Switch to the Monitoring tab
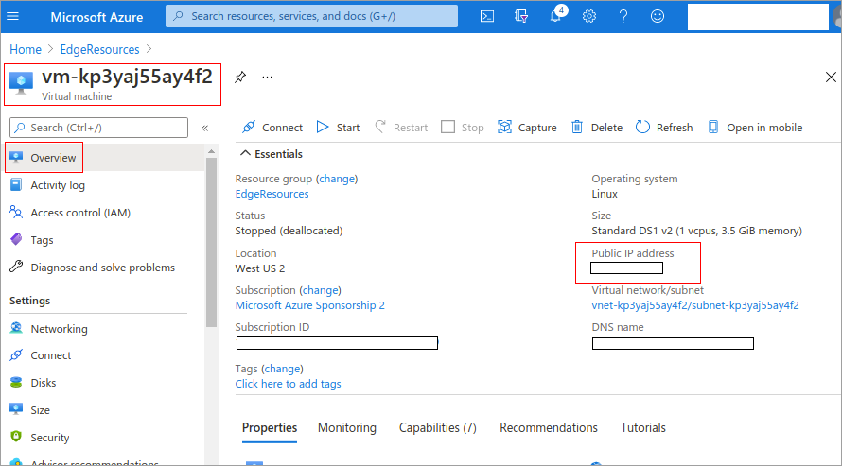The image size is (842, 466). (347, 428)
